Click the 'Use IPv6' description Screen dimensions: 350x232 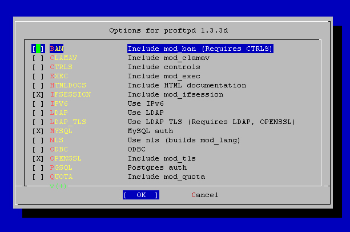coord(146,104)
